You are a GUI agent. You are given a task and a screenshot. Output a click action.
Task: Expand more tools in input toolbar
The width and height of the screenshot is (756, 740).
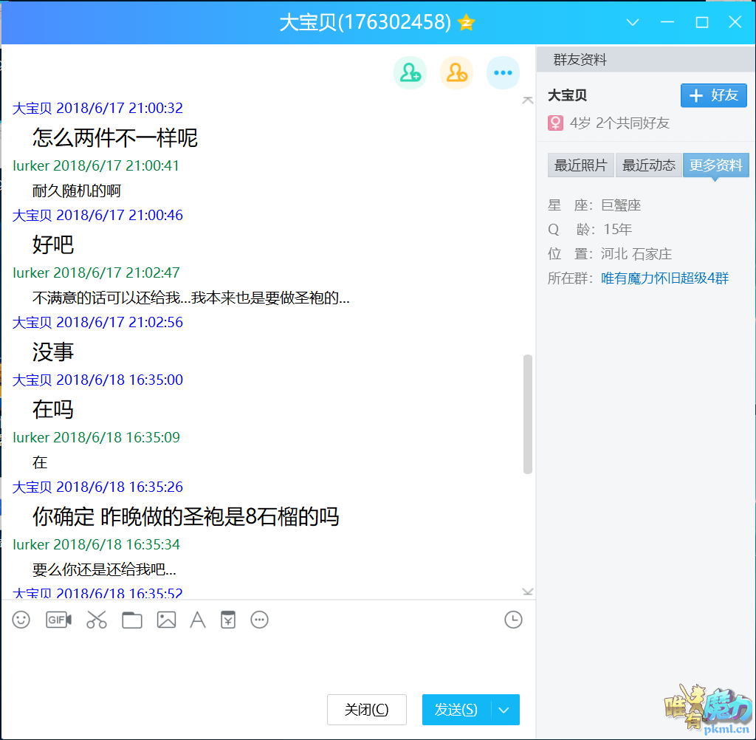259,620
